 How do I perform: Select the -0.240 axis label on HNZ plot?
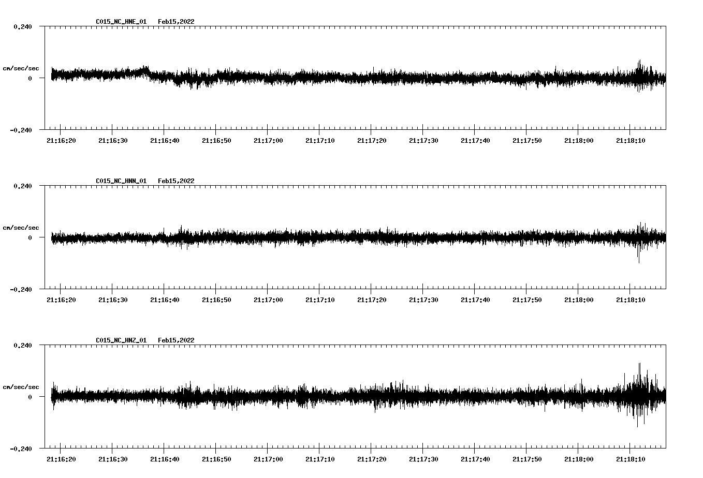(21, 449)
